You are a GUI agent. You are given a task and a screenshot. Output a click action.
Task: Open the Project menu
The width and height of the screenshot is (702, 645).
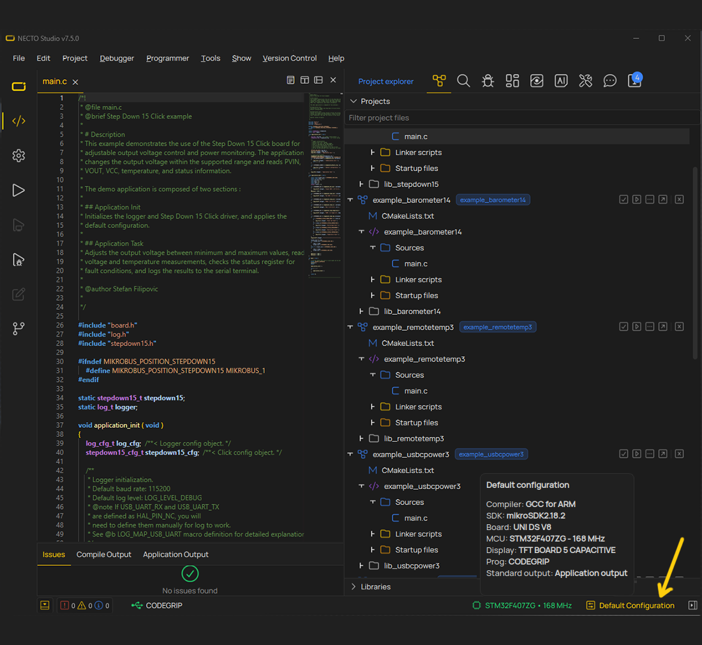(75, 58)
